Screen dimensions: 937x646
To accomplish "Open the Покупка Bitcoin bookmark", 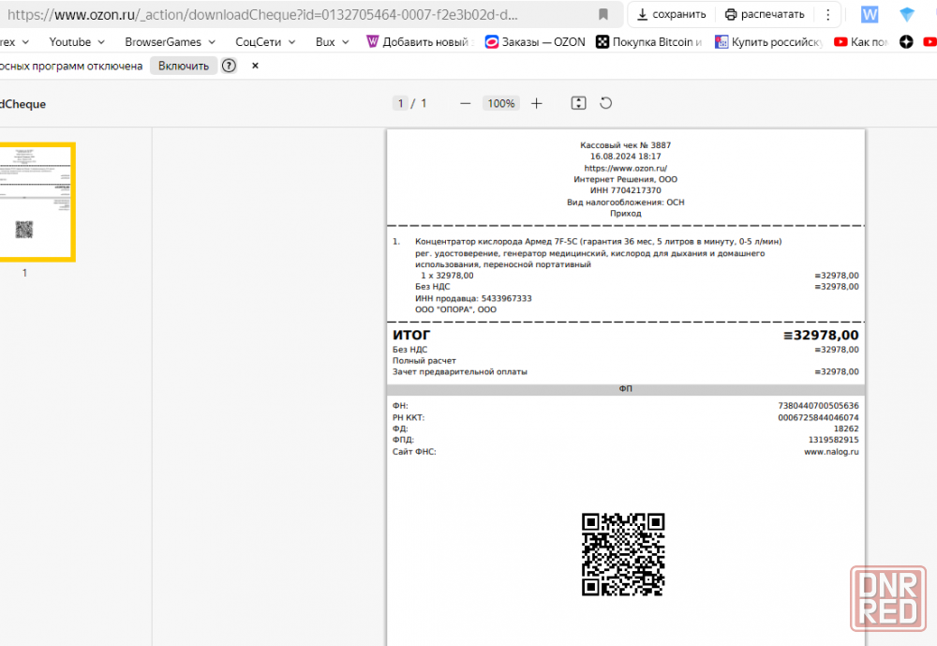I will tap(649, 42).
